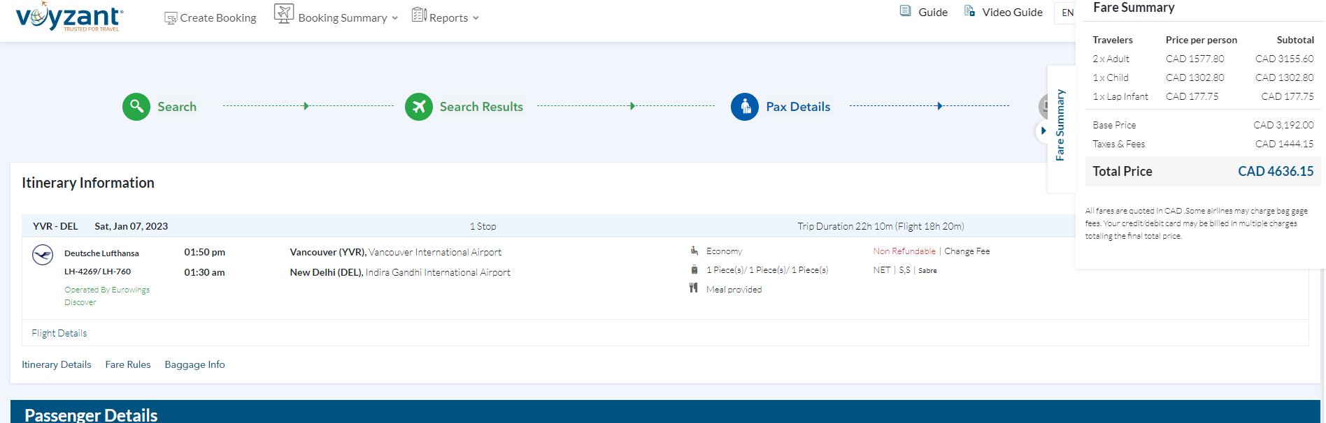Screen dimensions: 1326x423
Task: Click the vertical Fare Summary side tab
Action: point(1060,126)
